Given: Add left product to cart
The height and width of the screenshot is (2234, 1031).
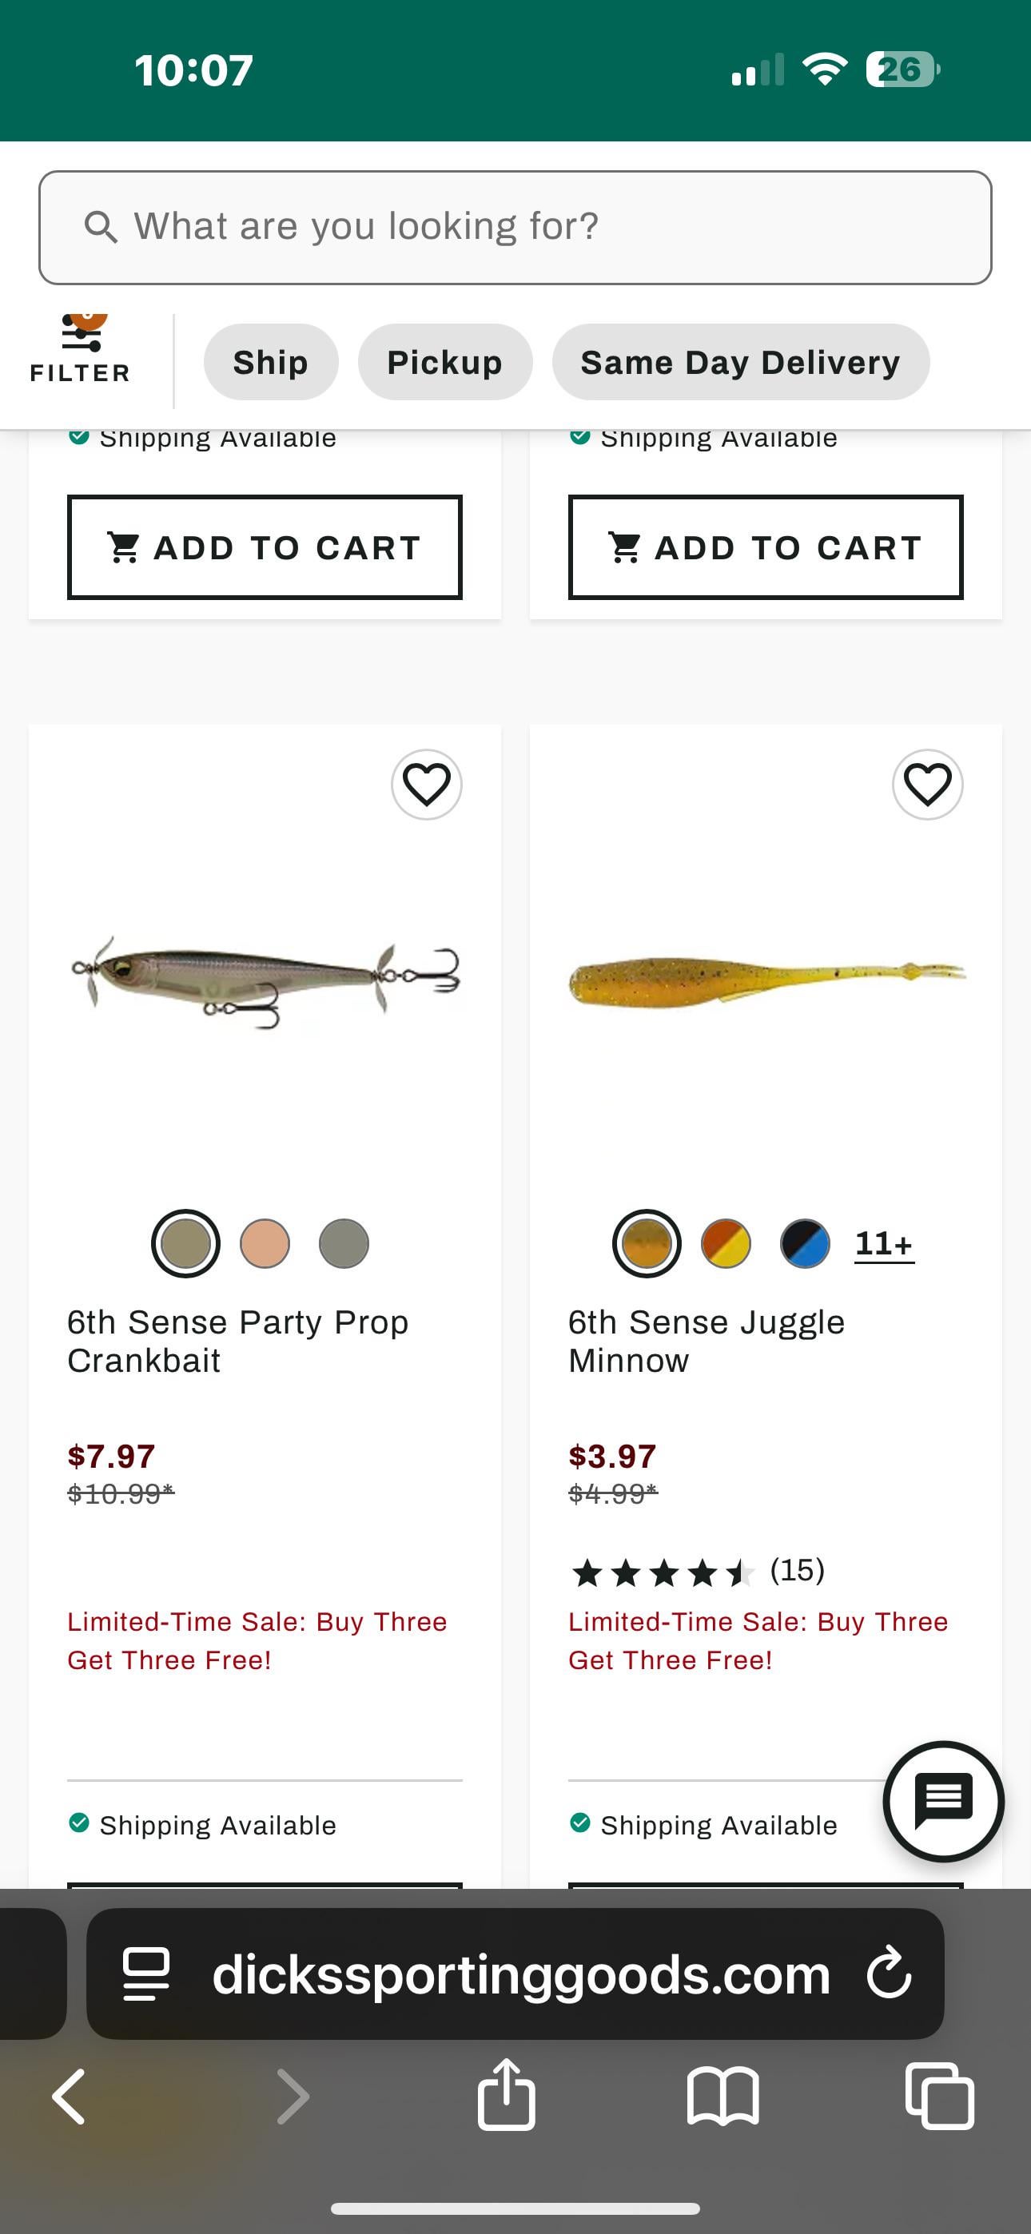Looking at the screenshot, I should click(265, 547).
